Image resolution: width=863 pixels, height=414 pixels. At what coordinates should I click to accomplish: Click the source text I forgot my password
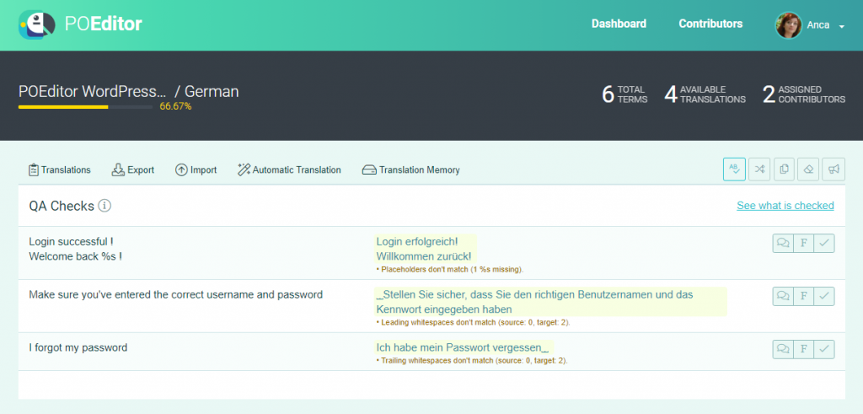78,347
